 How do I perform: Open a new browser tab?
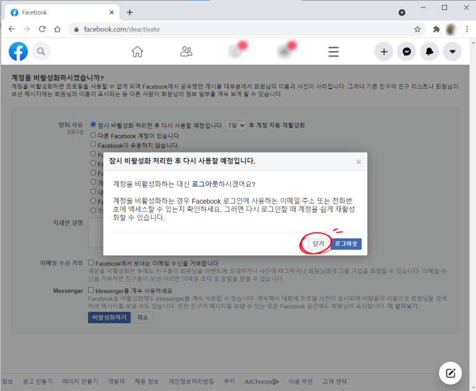130,12
